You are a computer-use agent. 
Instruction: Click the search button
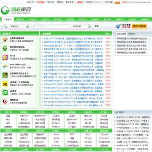97,26
